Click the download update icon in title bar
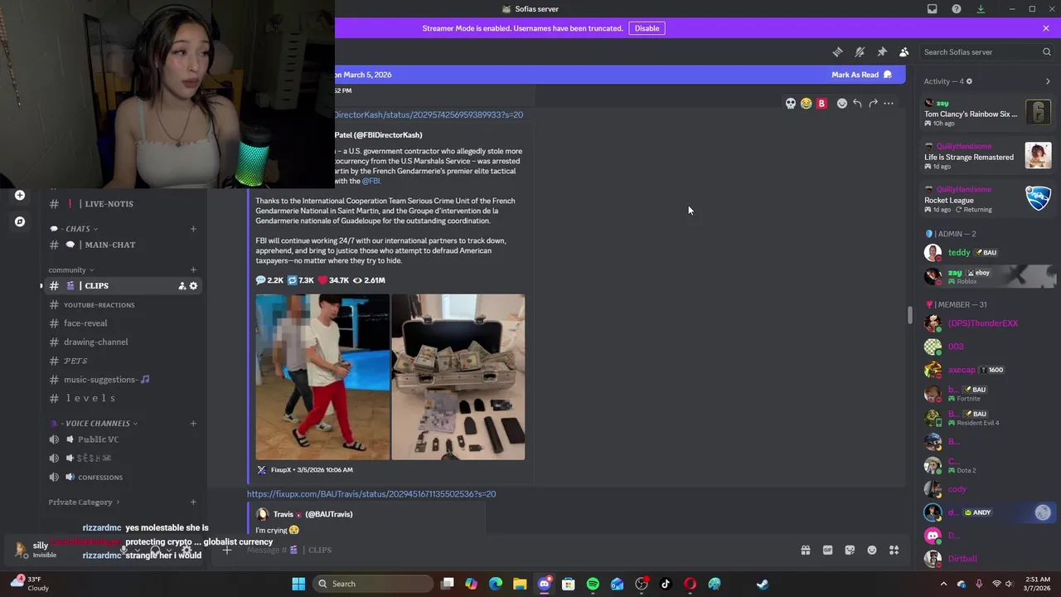 tap(981, 9)
